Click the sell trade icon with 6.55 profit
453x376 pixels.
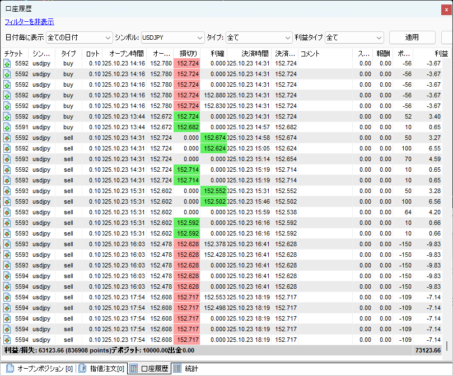[7, 148]
